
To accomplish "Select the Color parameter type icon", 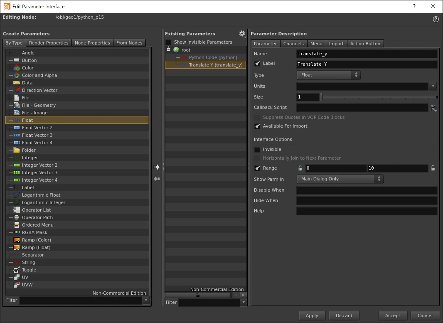I will click(x=17, y=68).
